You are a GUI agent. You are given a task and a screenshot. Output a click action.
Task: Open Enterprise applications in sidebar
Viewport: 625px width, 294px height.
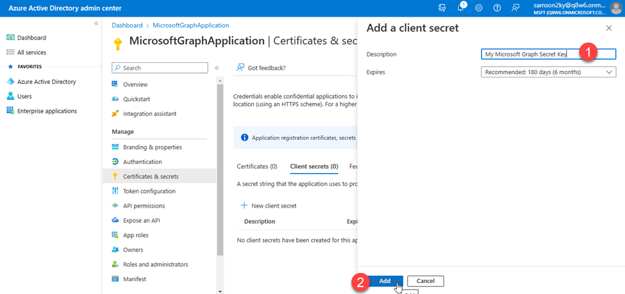(x=47, y=111)
